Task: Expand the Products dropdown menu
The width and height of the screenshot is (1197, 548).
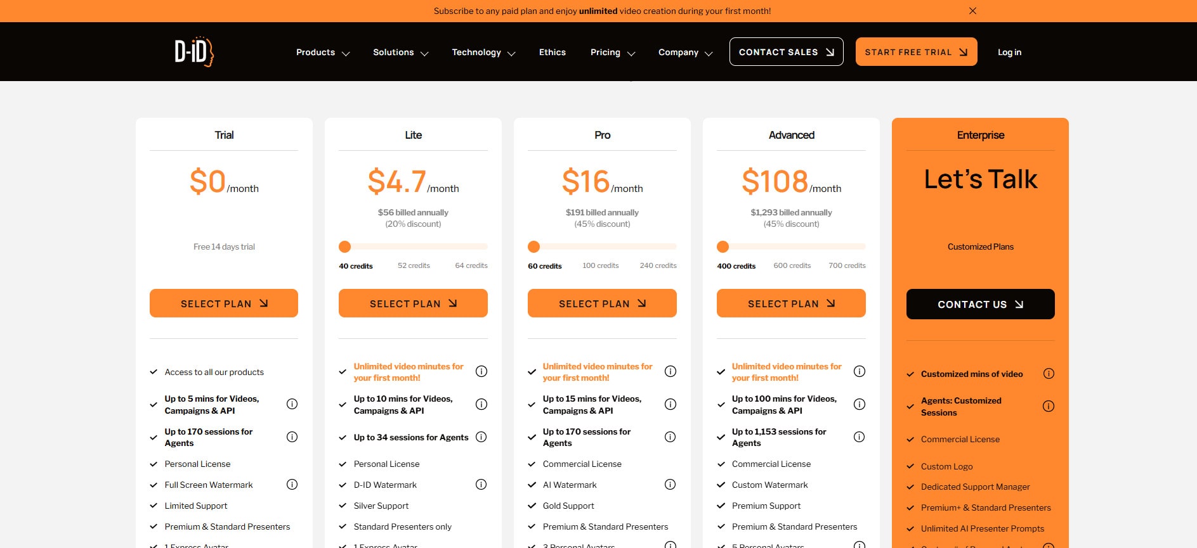Action: click(323, 53)
